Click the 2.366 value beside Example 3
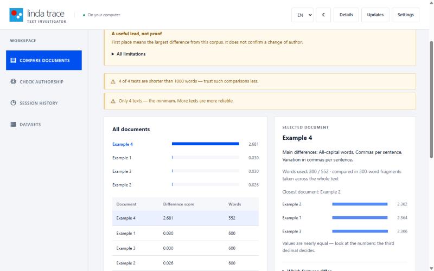Viewport: 434px width, 271px height. click(402, 231)
